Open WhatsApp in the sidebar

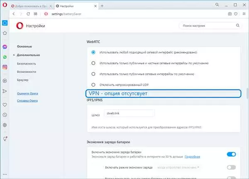tap(5, 57)
